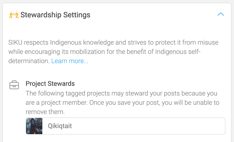The height and width of the screenshot is (142, 234).
Task: Click the 'determination.' text before Learn more
Action: 29,61
